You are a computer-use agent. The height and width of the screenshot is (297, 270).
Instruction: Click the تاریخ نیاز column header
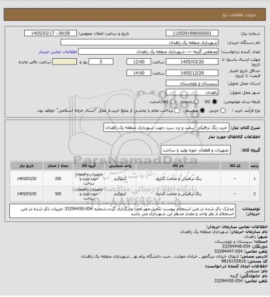pos(26,166)
